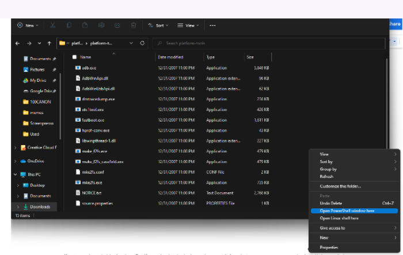403x255 pixels.
Task: Select Properties in the context menu
Action: (329, 248)
